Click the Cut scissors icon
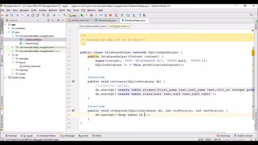 pos(28,15)
